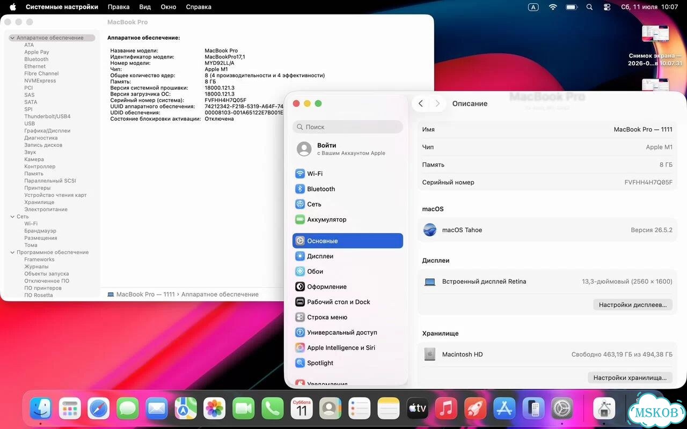Screen dimensions: 687x429
Task: Open Apple Intelligence и Siri settings
Action: click(x=347, y=347)
